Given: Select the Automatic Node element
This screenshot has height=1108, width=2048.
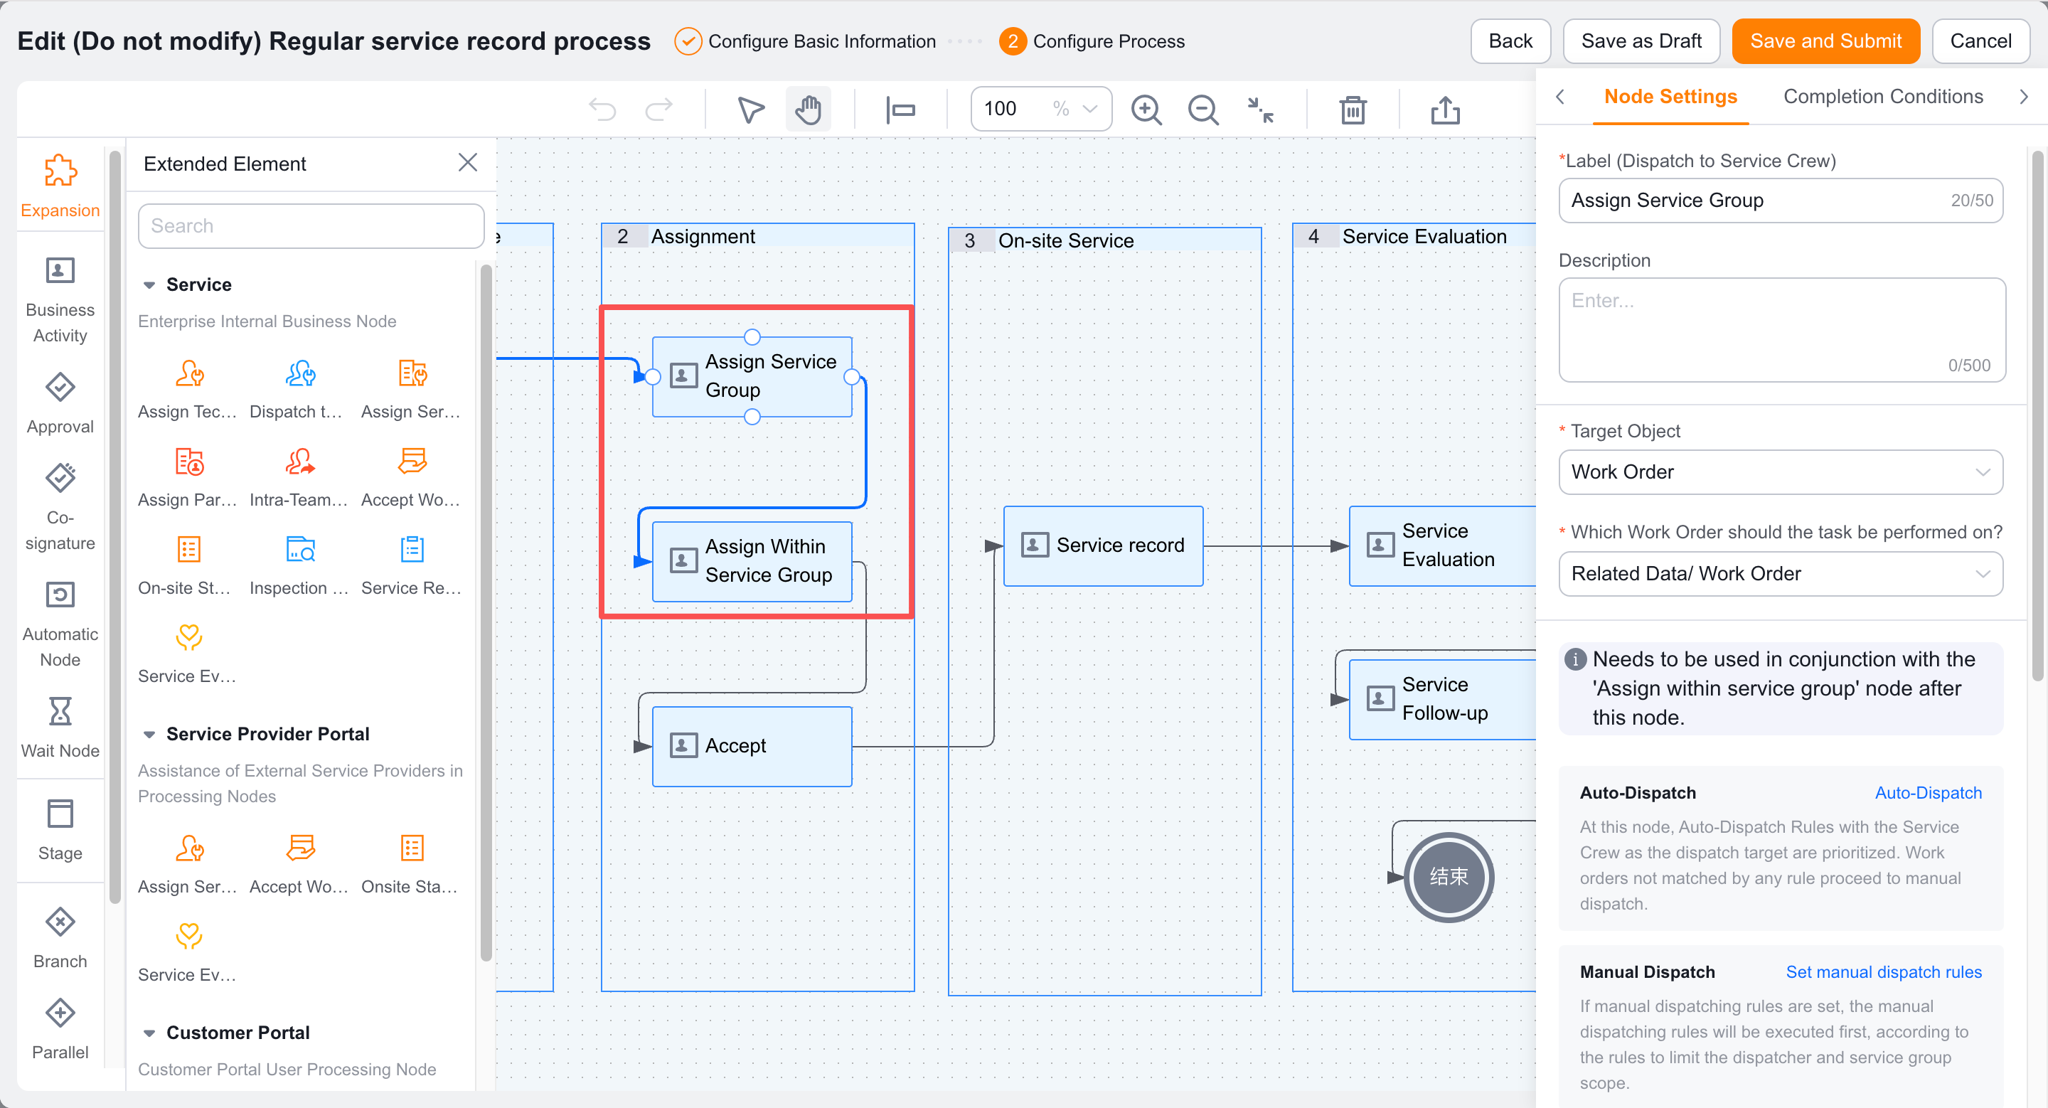Looking at the screenshot, I should pyautogui.click(x=60, y=624).
